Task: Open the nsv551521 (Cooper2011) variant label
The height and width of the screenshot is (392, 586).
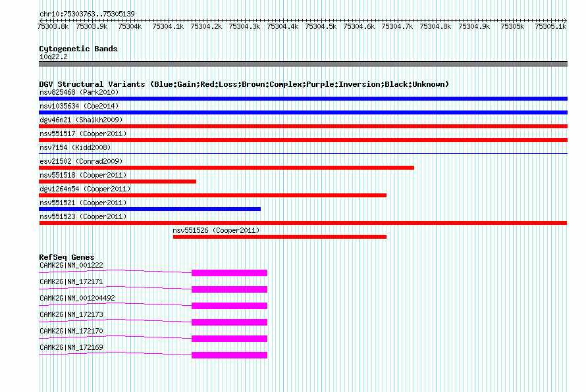Action: tap(83, 203)
